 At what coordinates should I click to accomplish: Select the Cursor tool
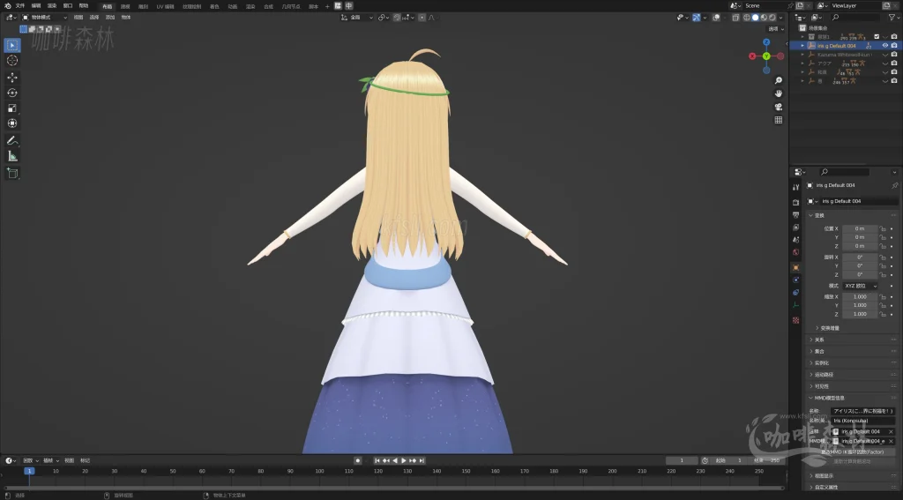(12, 61)
